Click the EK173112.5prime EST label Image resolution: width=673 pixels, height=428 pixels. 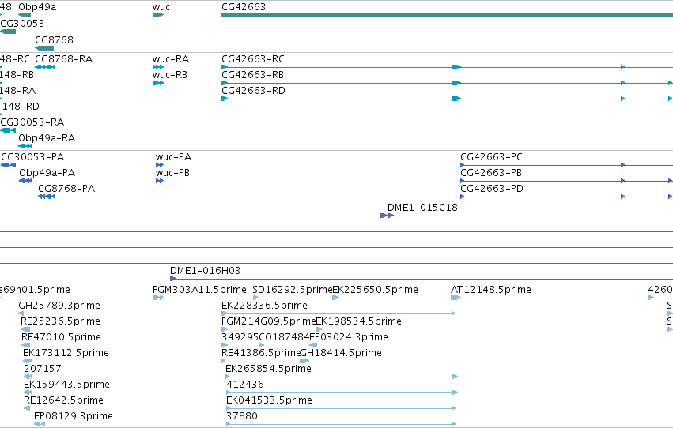tap(66, 353)
